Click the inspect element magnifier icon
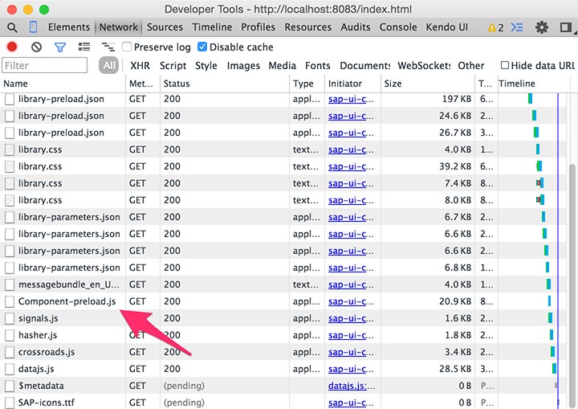Viewport: 578px width, 409px height. click(x=11, y=27)
